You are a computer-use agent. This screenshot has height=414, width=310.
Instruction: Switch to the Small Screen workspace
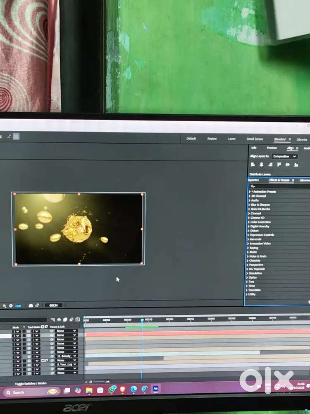pyautogui.click(x=255, y=139)
